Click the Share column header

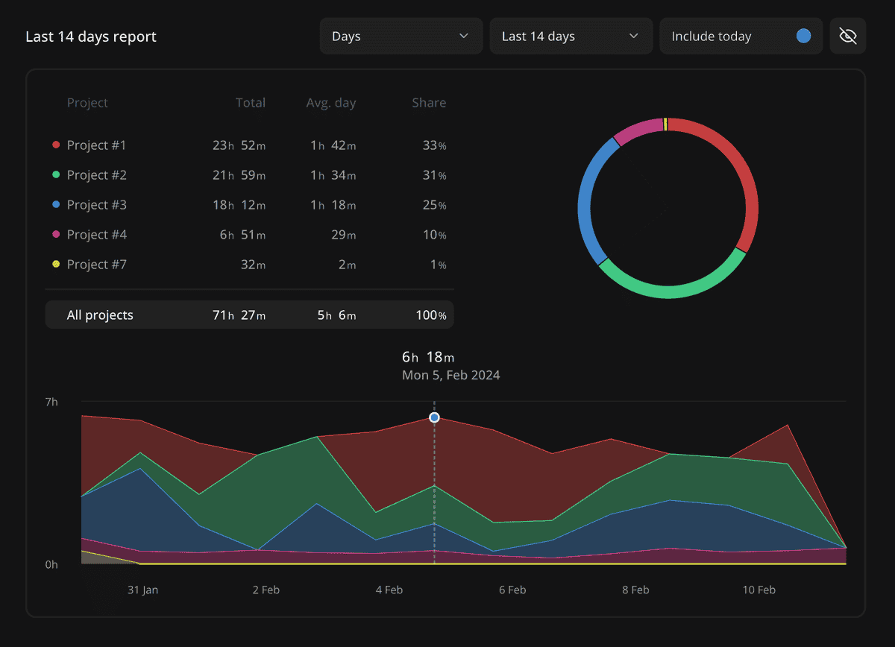click(429, 102)
